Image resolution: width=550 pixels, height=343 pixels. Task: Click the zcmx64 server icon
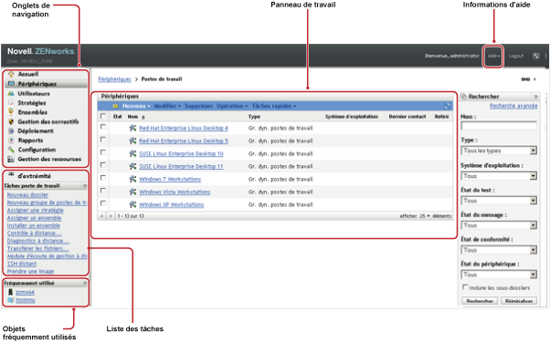pos(11,292)
